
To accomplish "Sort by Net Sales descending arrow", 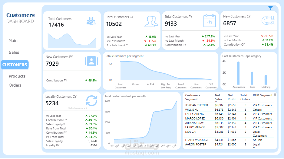I will coord(216,102).
